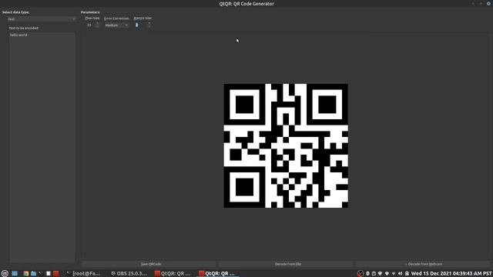Screen dimensions: 493x277
Task: Click the Pixel Size label
Action: pos(92,18)
